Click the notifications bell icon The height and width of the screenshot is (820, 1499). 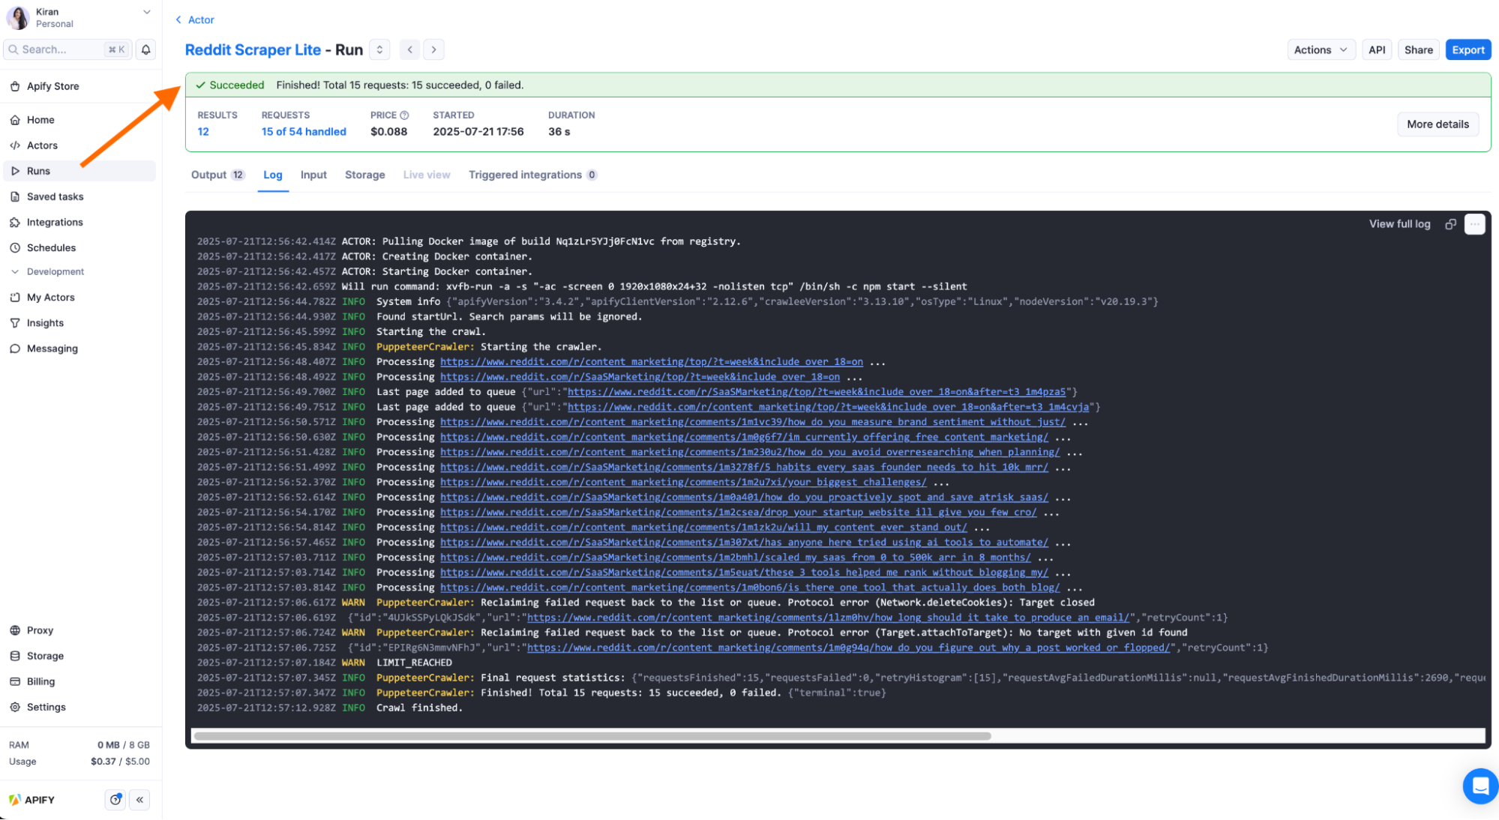click(x=146, y=49)
